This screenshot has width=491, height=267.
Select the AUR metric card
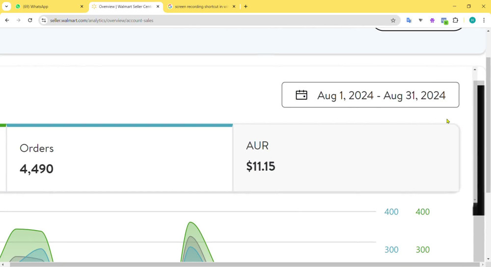[346, 158]
